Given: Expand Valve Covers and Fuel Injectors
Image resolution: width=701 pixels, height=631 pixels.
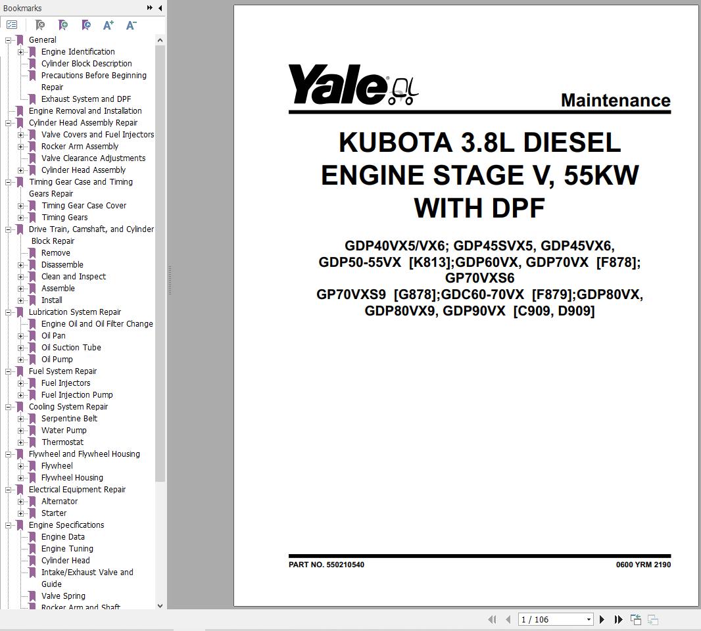Looking at the screenshot, I should (x=20, y=135).
